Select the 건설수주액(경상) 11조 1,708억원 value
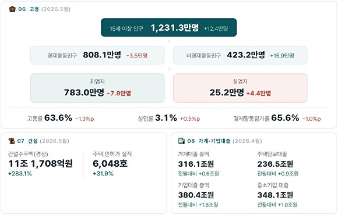Viewport: 338px width, 215px height. tap(41, 164)
